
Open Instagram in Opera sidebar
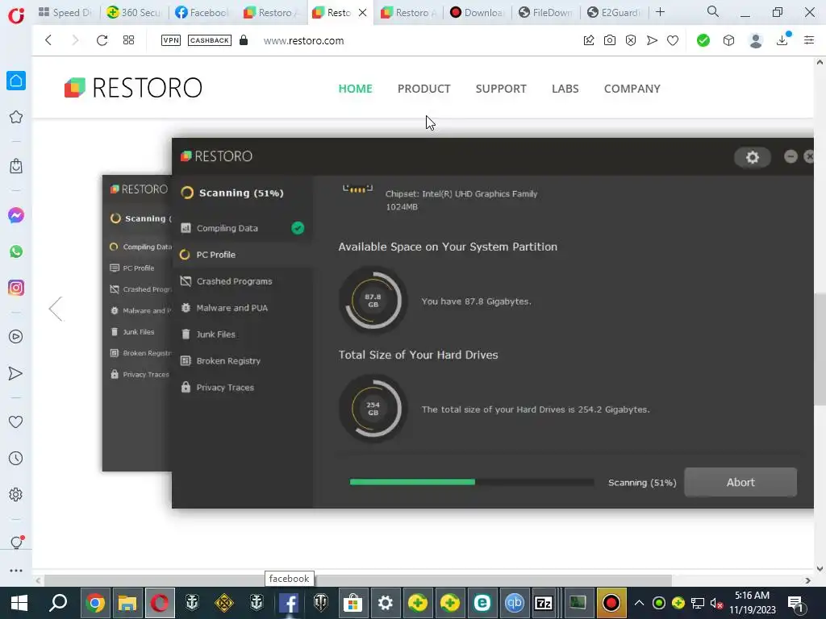(16, 288)
